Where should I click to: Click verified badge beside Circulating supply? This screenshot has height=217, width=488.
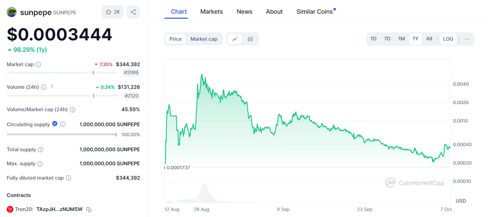point(55,124)
